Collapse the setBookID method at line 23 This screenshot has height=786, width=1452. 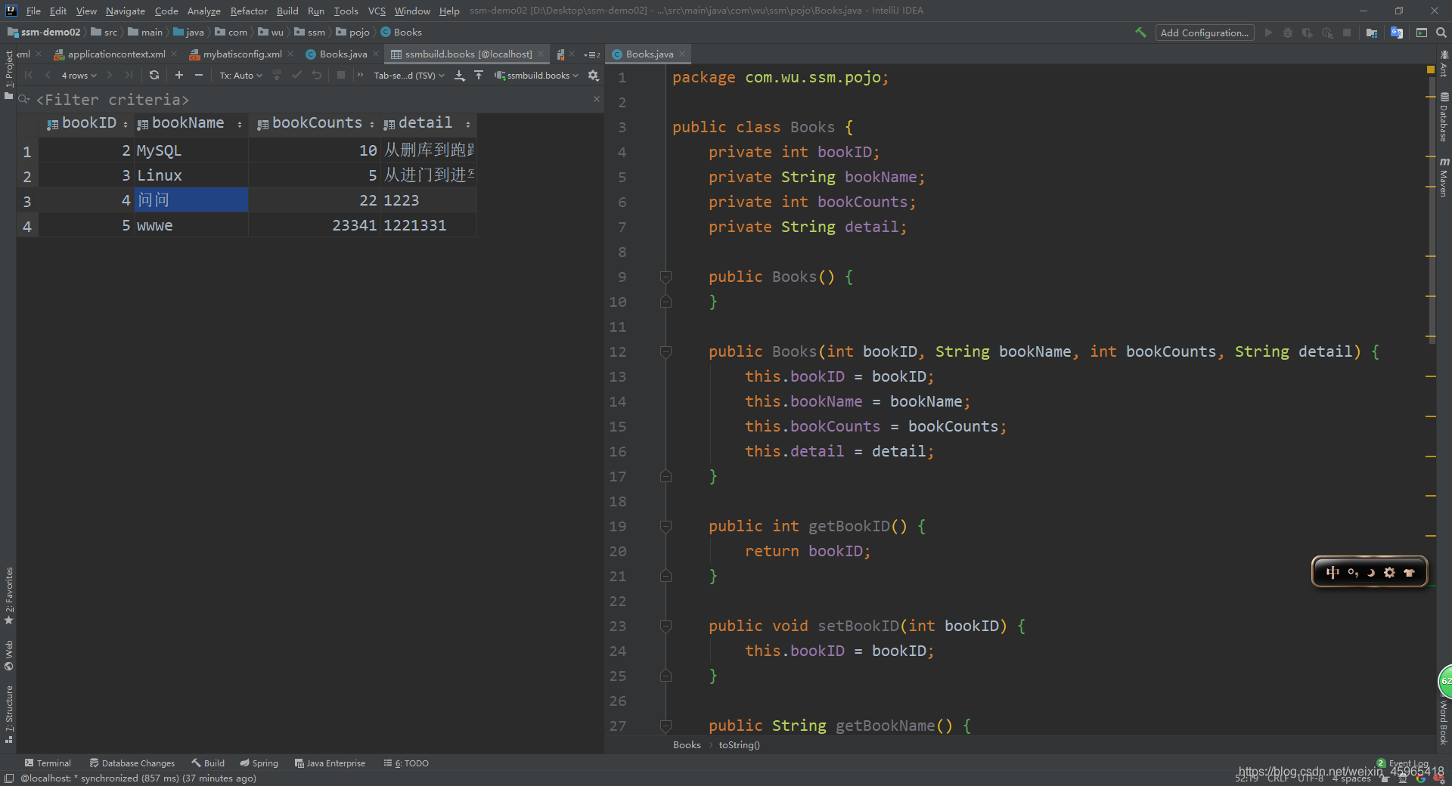(x=665, y=626)
